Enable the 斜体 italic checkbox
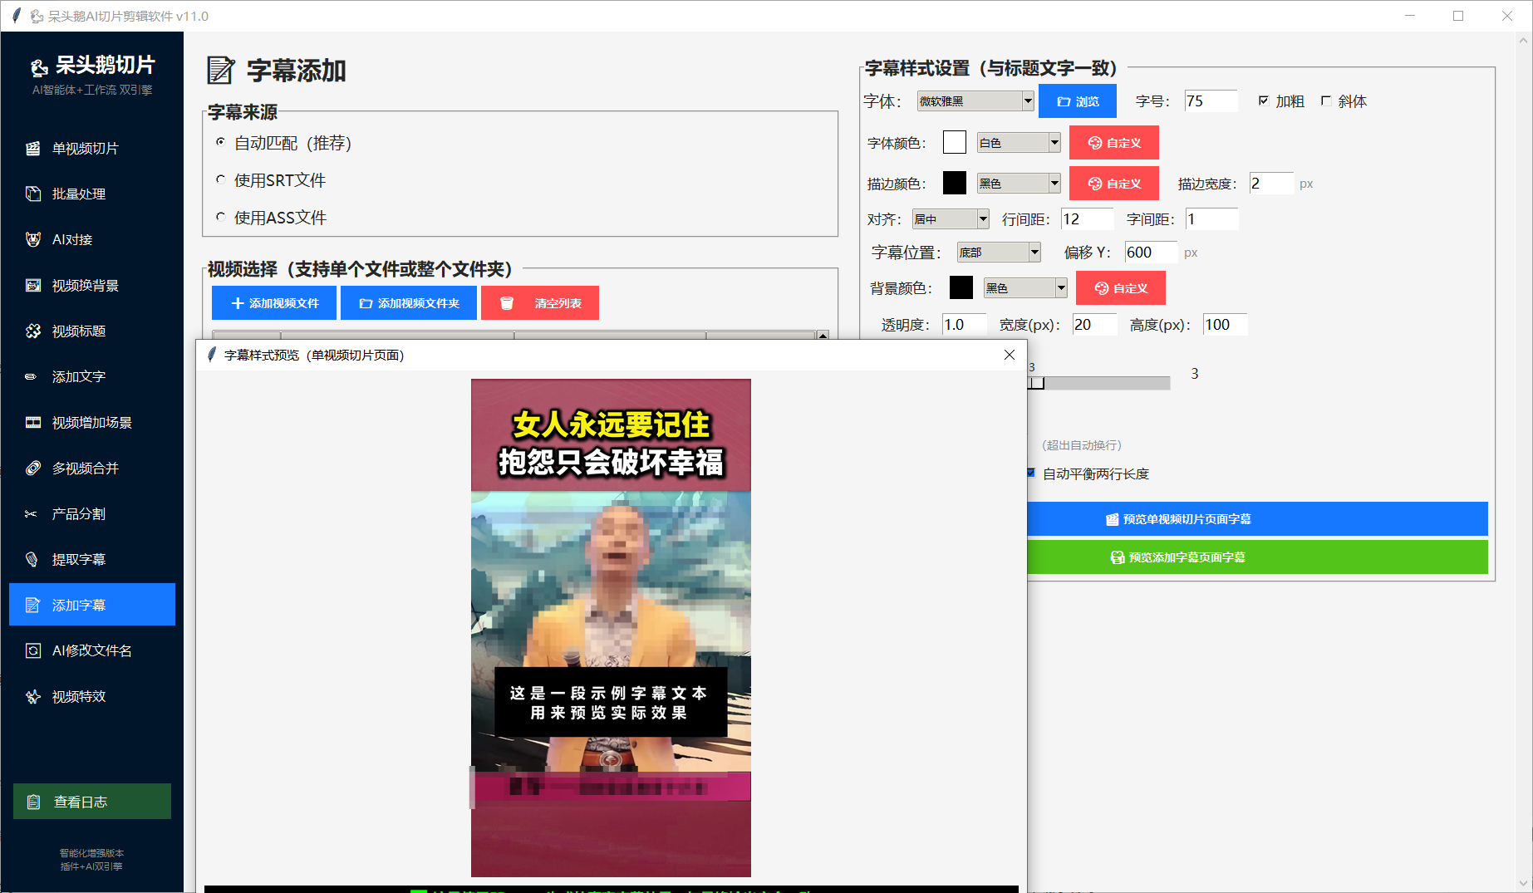1533x893 pixels. click(1326, 101)
